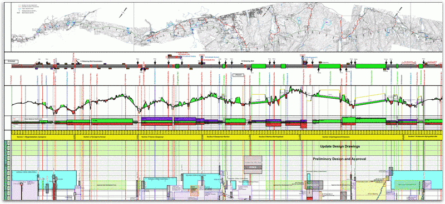The image size is (445, 204).
Task: Select the Section 6 yellow header bar
Action: tap(352, 137)
